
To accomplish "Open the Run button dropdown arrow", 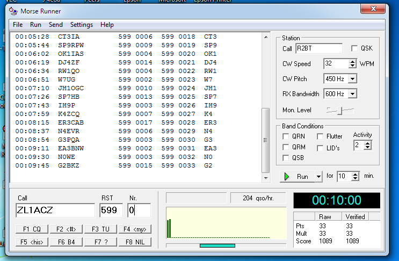I will [x=318, y=176].
